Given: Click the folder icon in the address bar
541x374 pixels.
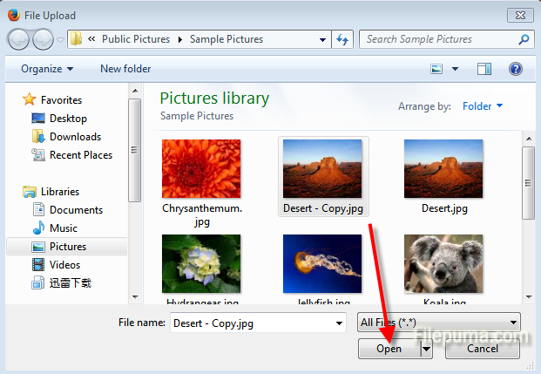Looking at the screenshot, I should (x=76, y=38).
